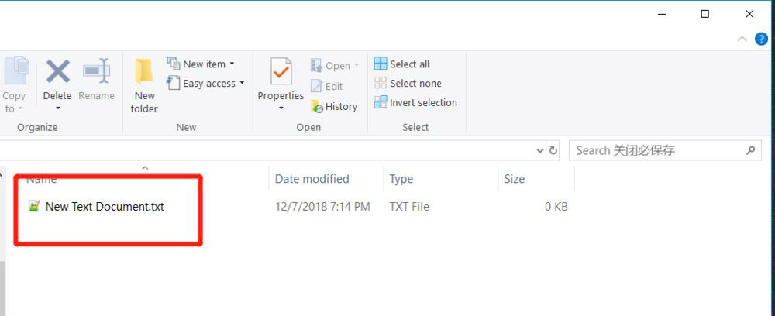775x316 pixels.
Task: Create a new folder with New folder icon
Action: pyautogui.click(x=144, y=72)
